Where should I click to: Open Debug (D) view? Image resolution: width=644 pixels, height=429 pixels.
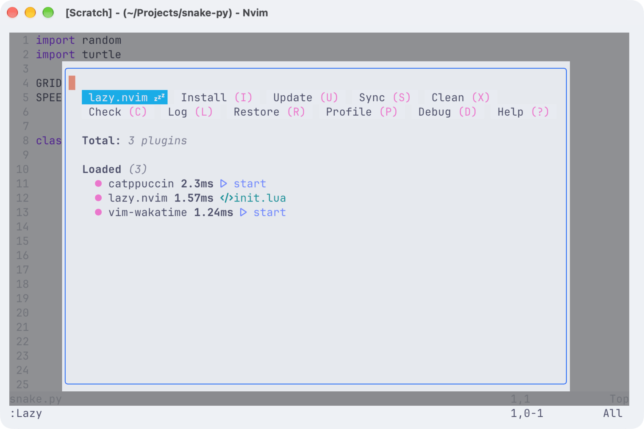(447, 112)
